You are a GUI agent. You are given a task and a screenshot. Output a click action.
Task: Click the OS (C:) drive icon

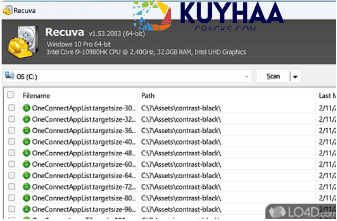[x=10, y=76]
